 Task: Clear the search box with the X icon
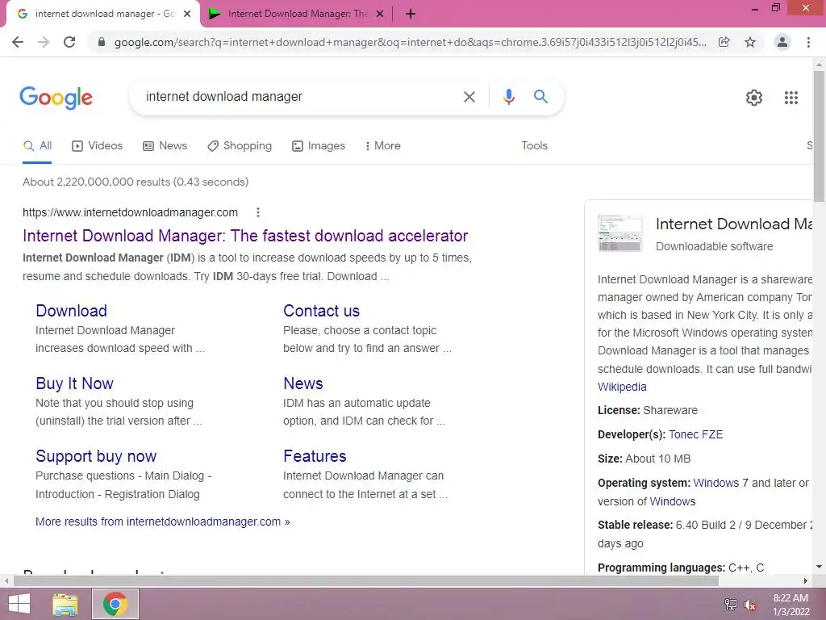click(469, 97)
